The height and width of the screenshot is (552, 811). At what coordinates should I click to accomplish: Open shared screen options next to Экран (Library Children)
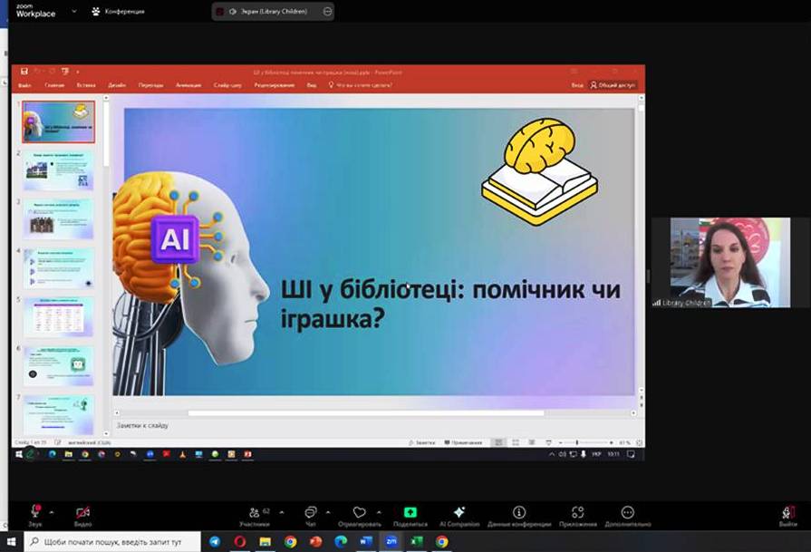coord(327,11)
